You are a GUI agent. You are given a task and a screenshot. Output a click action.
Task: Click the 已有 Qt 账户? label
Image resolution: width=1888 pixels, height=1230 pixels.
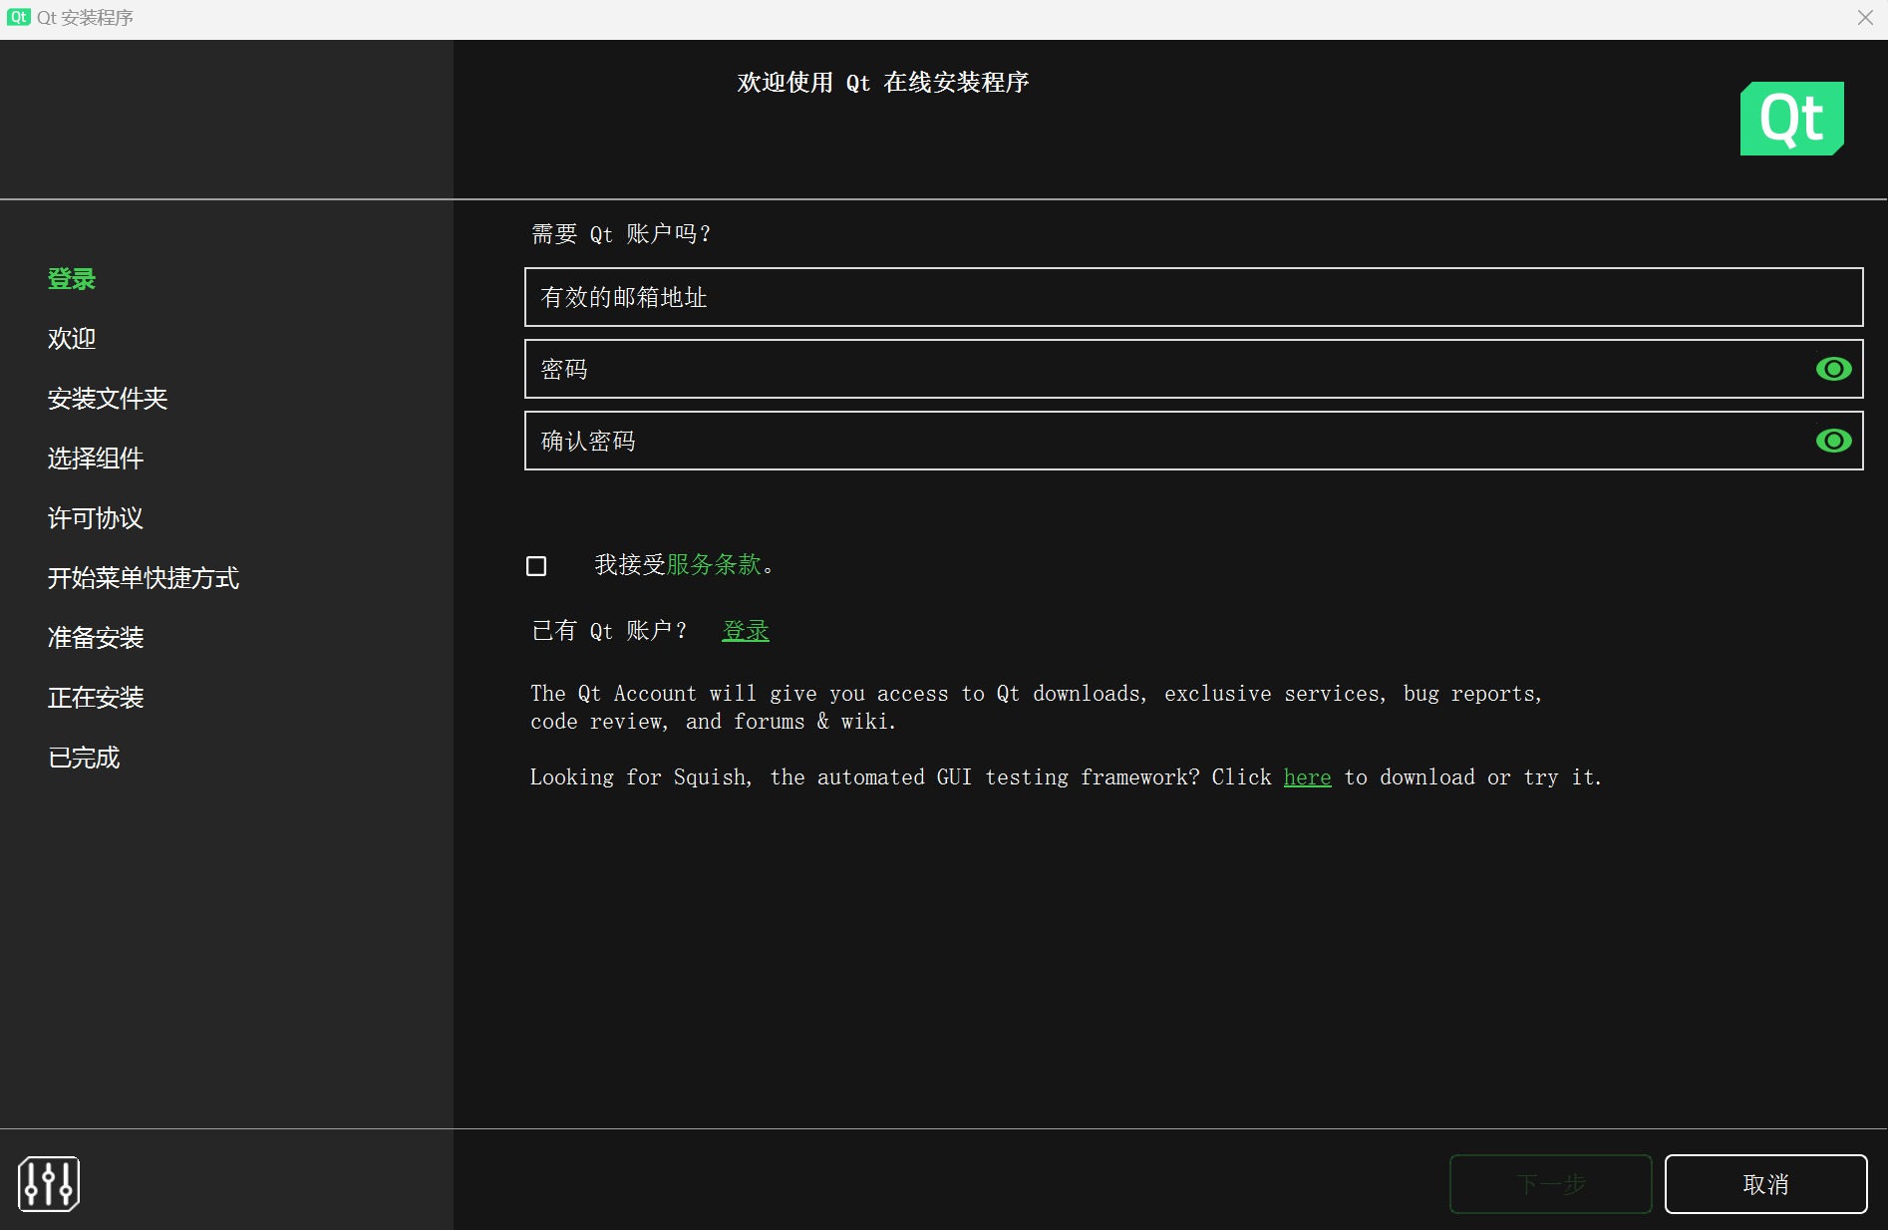[610, 631]
